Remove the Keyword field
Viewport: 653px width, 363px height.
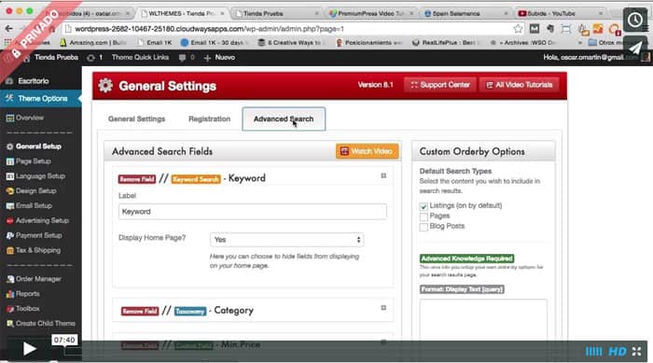137,179
